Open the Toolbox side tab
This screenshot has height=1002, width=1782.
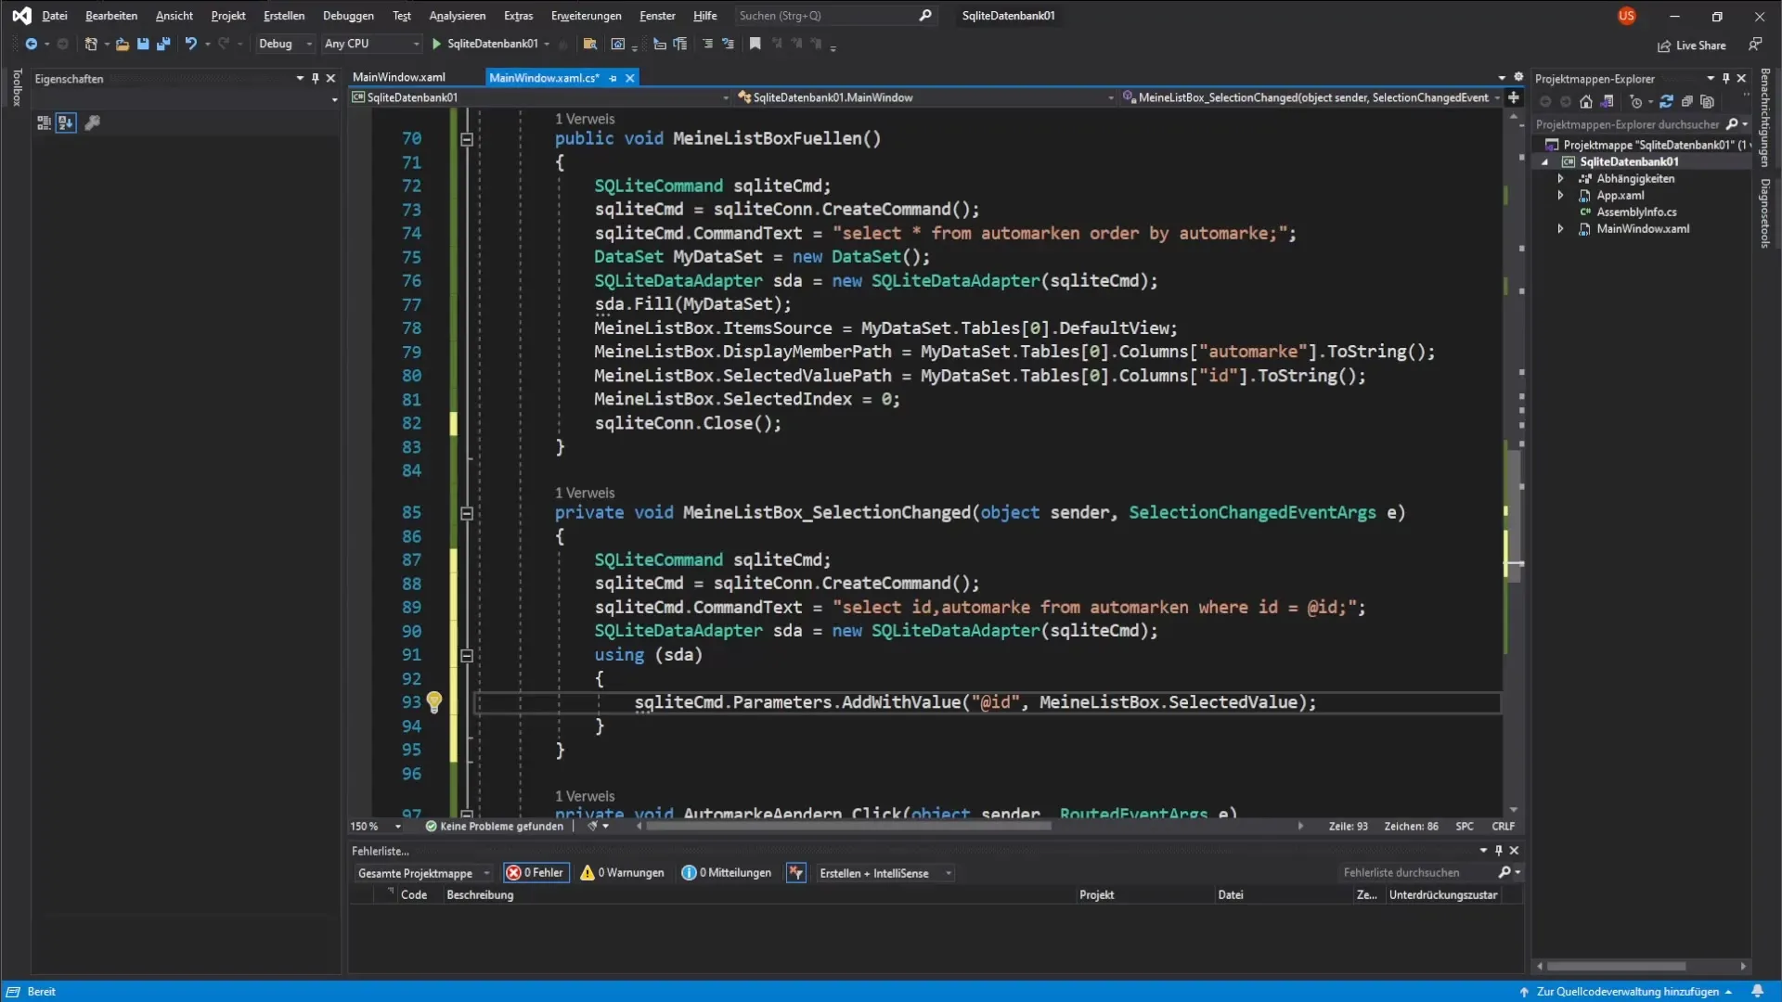17,87
